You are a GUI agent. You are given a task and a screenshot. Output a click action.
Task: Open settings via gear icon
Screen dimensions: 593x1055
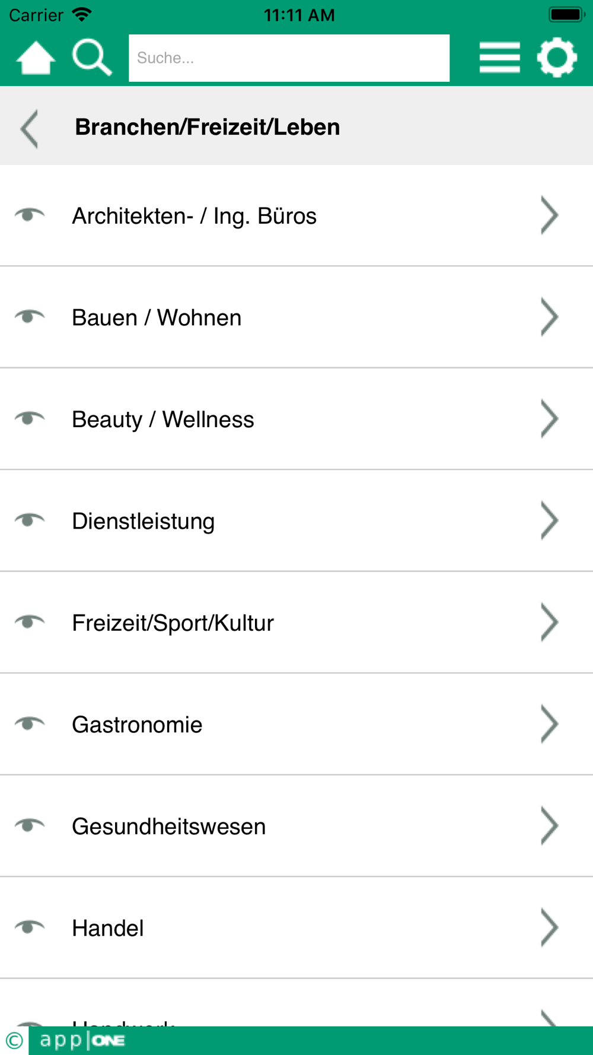click(x=556, y=58)
